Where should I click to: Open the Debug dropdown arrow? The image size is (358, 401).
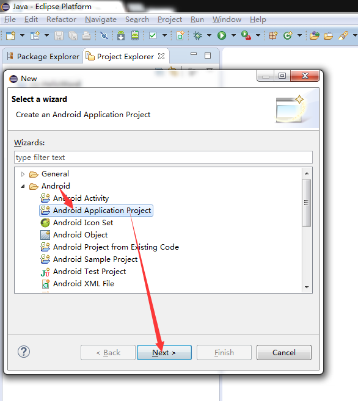209,35
